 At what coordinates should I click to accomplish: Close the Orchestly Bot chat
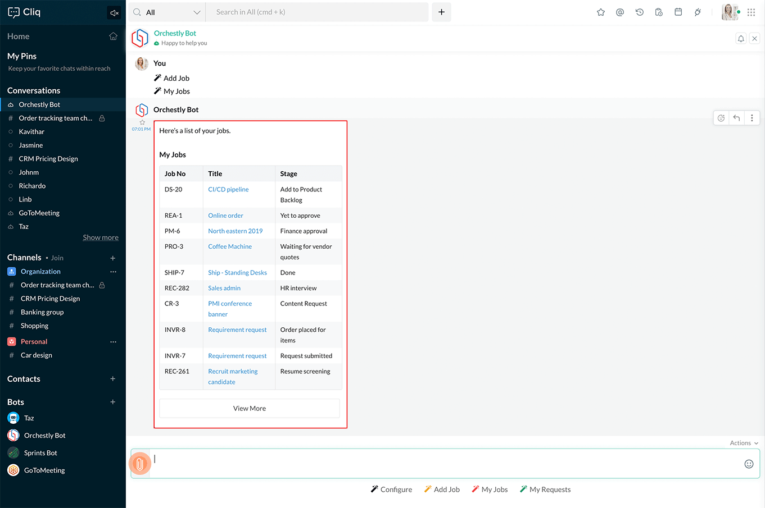click(x=755, y=39)
